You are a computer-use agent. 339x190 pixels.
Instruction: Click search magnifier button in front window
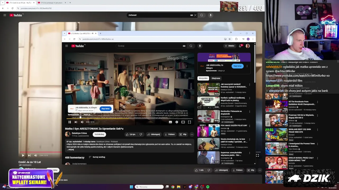191,46
